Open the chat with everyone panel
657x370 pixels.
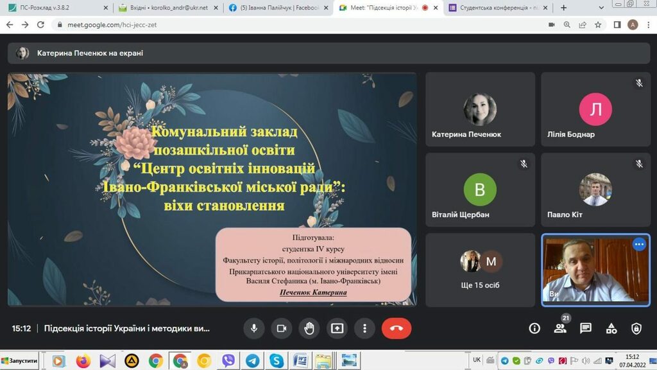click(x=585, y=328)
